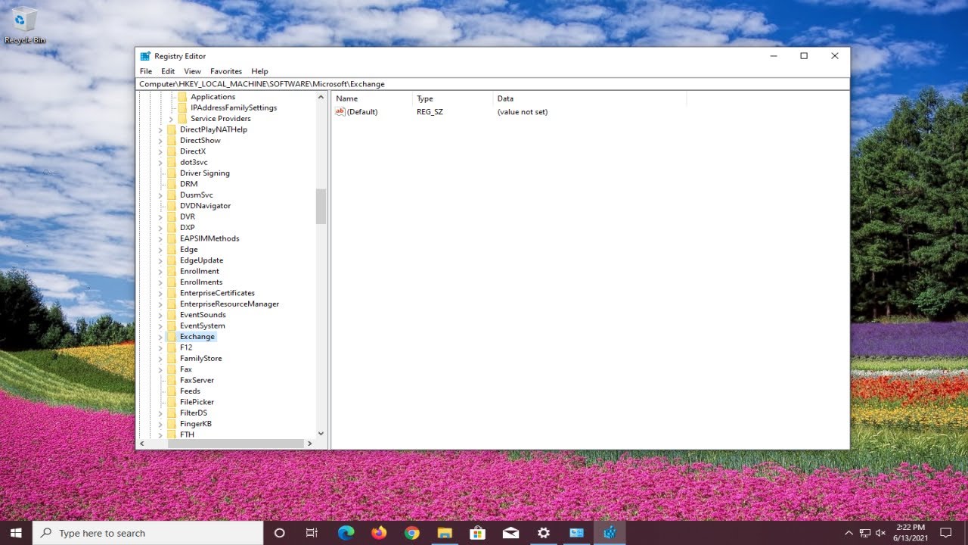Open the View menu
The height and width of the screenshot is (545, 968).
pyautogui.click(x=192, y=71)
